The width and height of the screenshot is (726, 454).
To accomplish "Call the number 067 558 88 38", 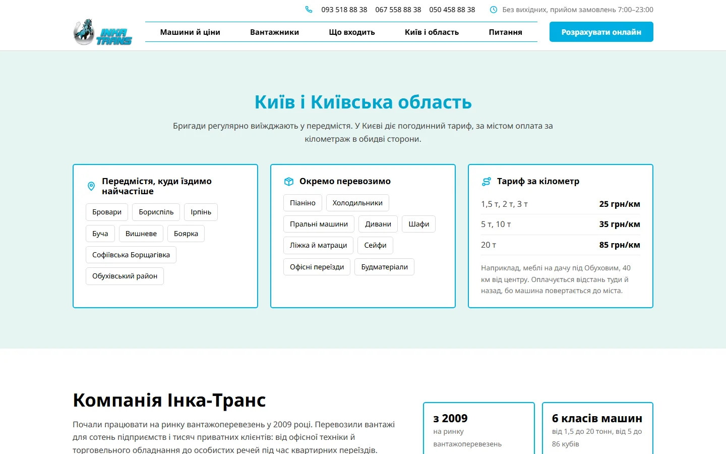I will click(x=398, y=10).
